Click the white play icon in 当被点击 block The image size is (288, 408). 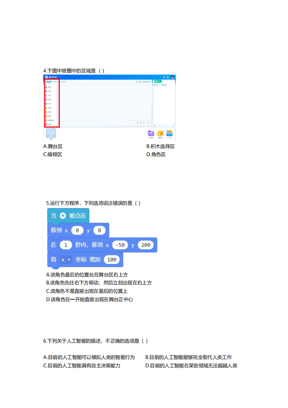[62, 215]
